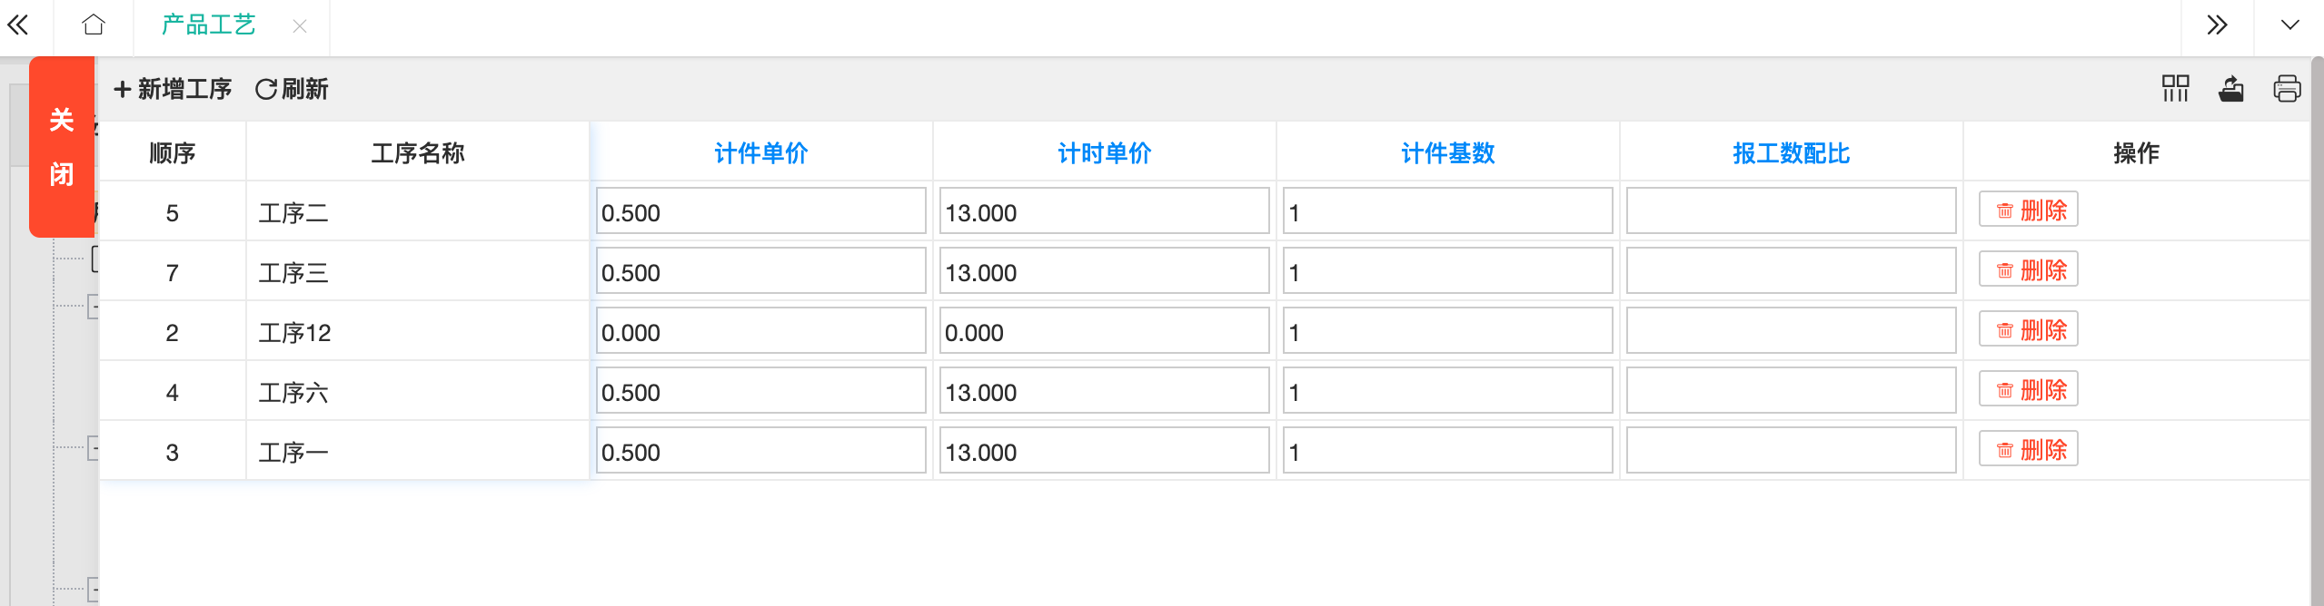Delete the 工序一 row
Viewport: 2324px width, 606px height.
[x=2029, y=450]
